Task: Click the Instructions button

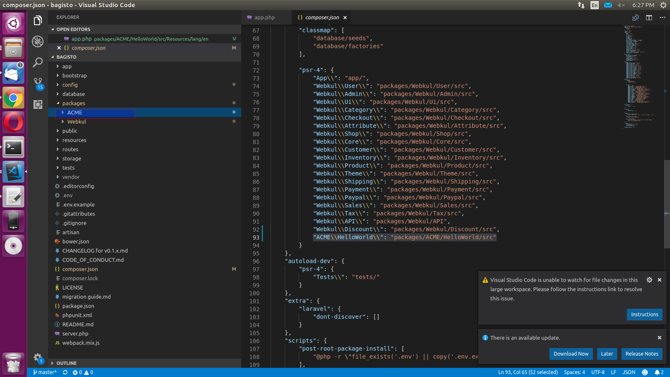Action: (x=644, y=315)
